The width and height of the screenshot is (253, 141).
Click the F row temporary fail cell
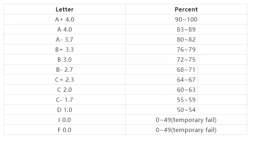pyautogui.click(x=186, y=130)
